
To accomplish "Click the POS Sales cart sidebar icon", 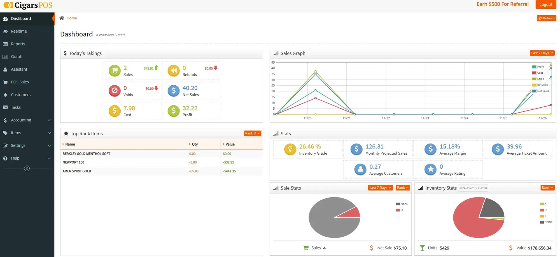I will [x=5, y=82].
